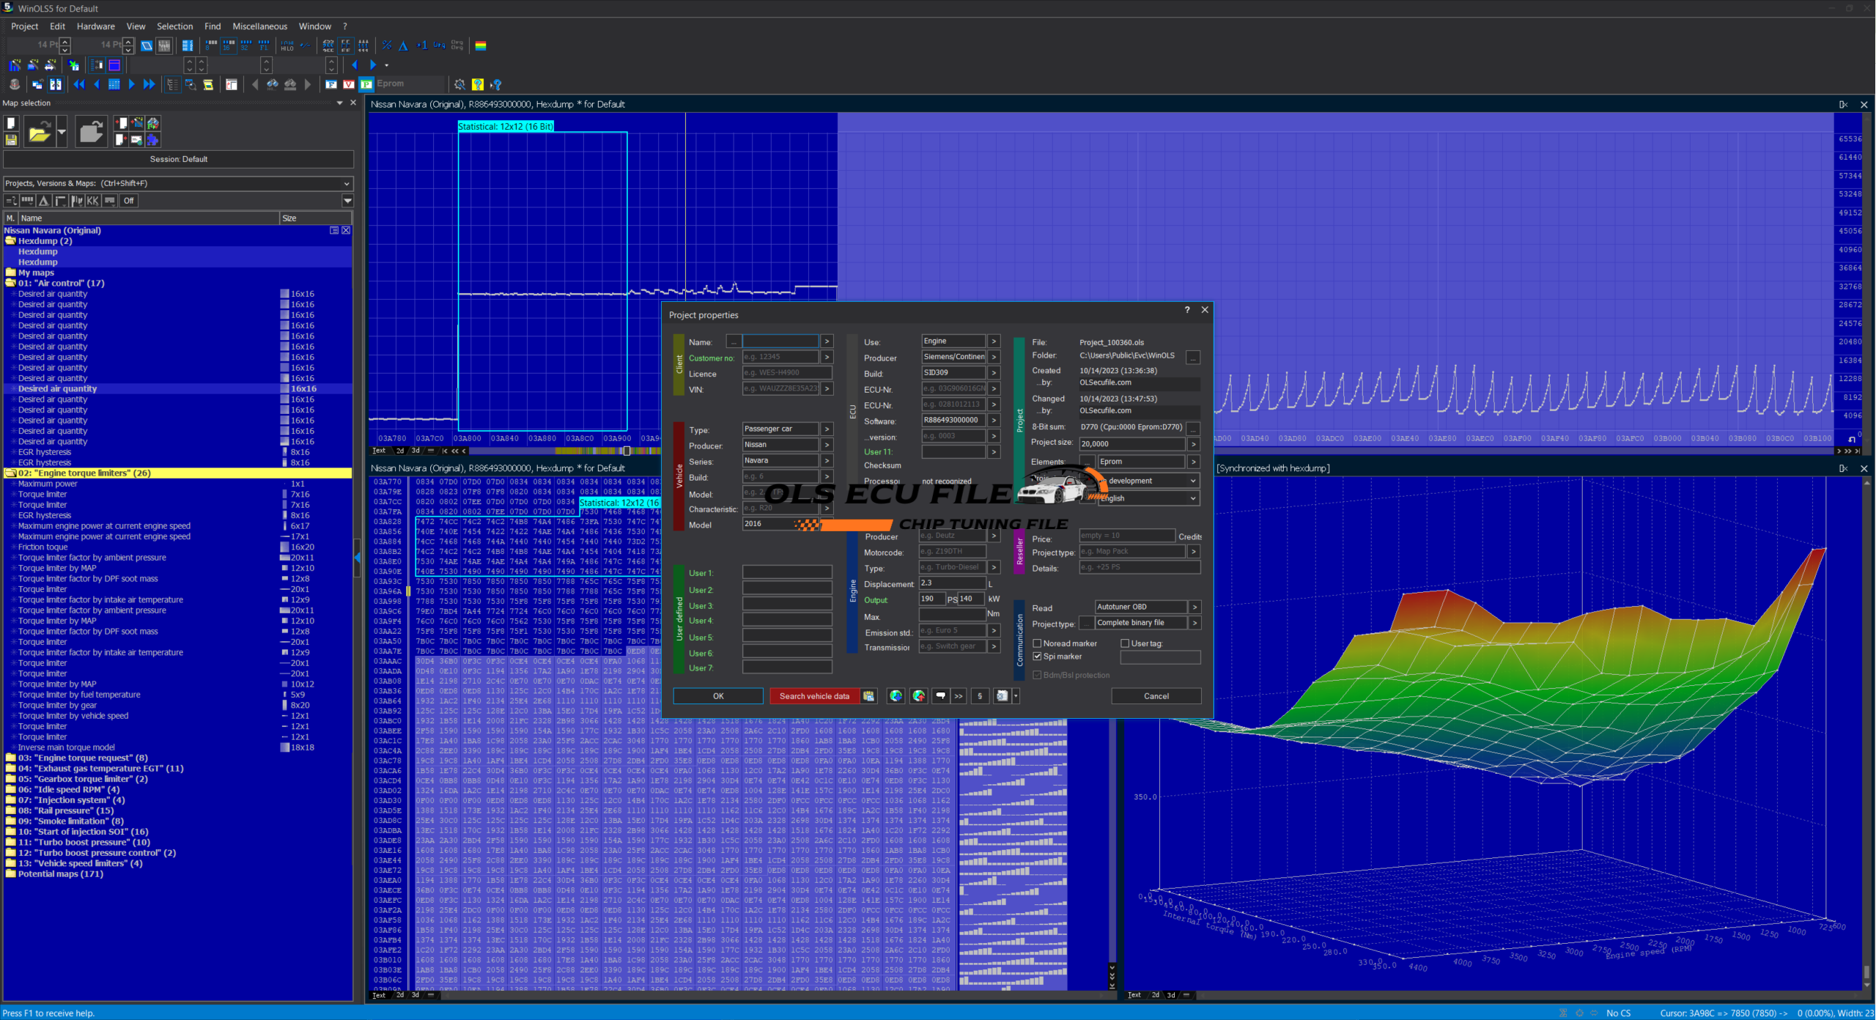Click the Cancel button in Project properties
Image resolution: width=1876 pixels, height=1020 pixels.
pyautogui.click(x=1156, y=696)
